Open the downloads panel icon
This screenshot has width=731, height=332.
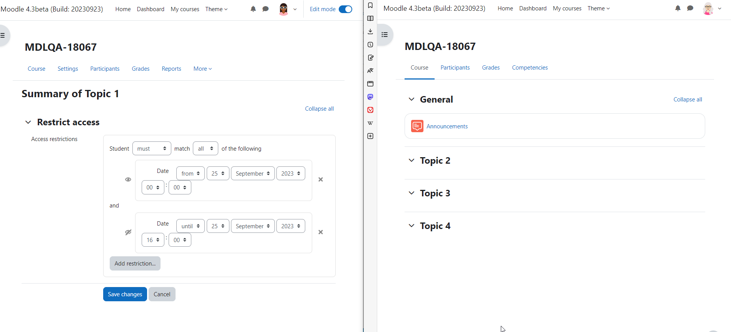click(x=370, y=32)
